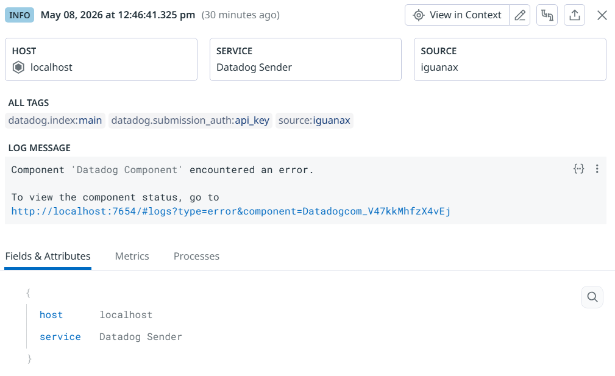Image resolution: width=615 pixels, height=376 pixels.
Task: Click the datadog.submission_auth:api_key tag
Action: click(190, 121)
